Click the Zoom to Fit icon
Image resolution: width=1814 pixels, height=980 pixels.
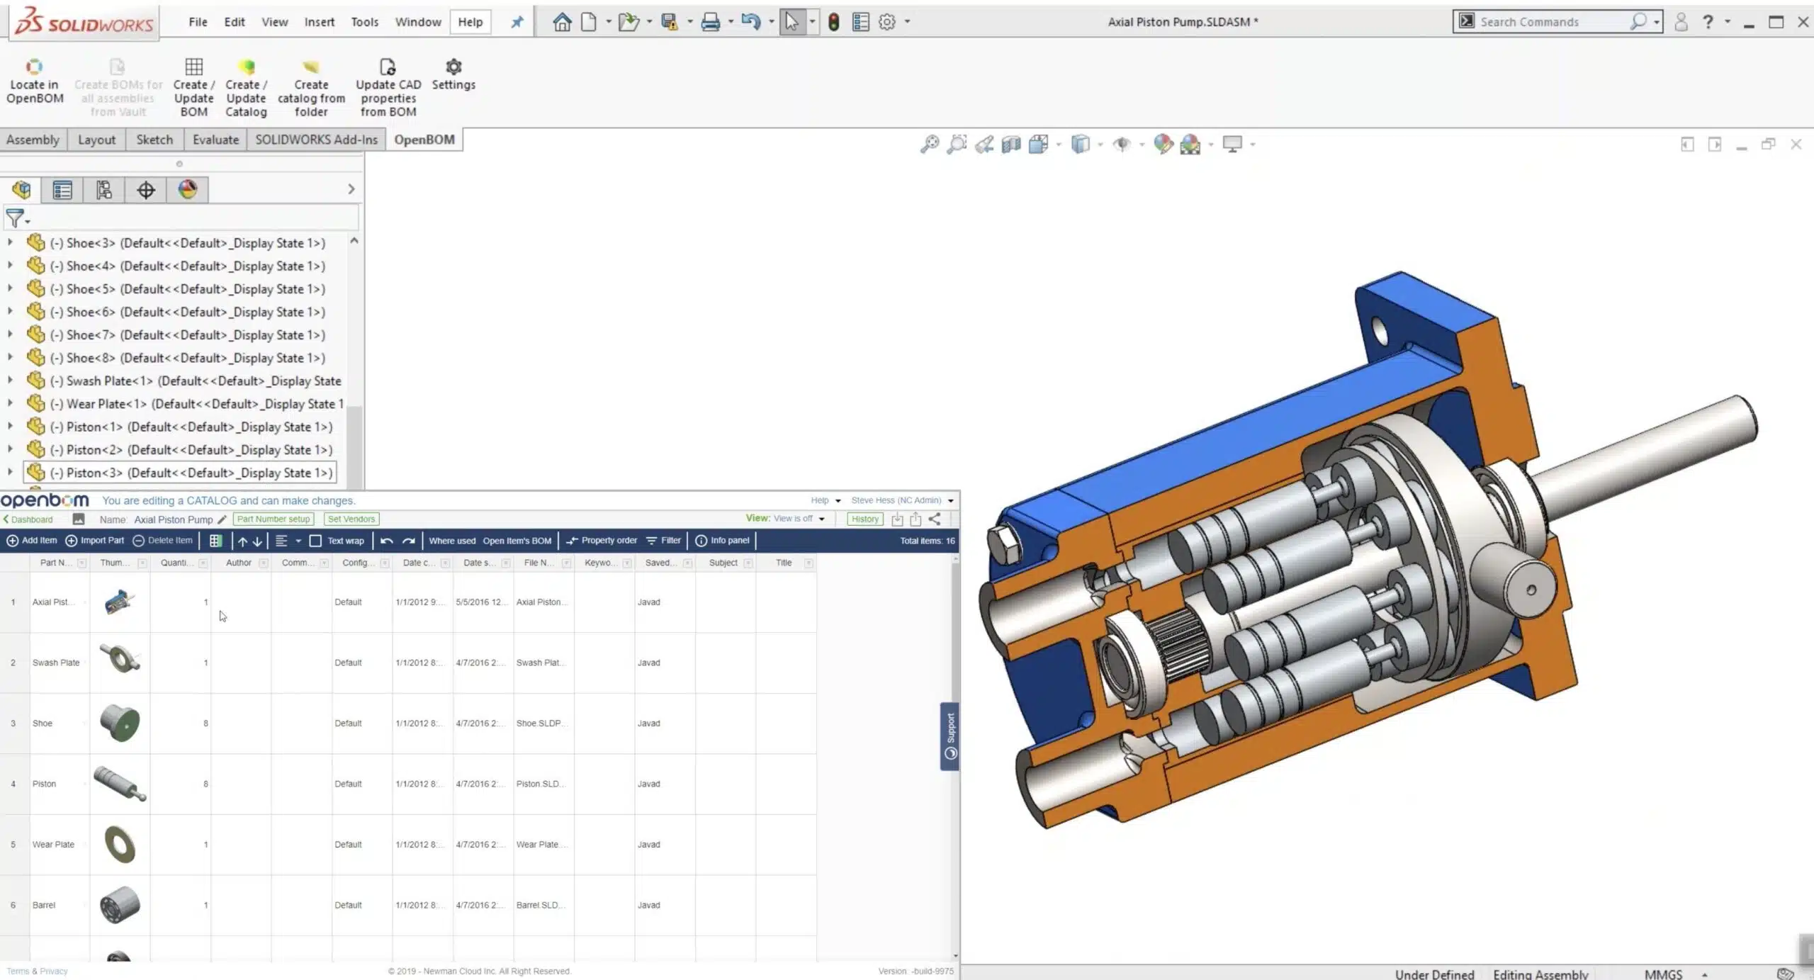[x=929, y=145]
